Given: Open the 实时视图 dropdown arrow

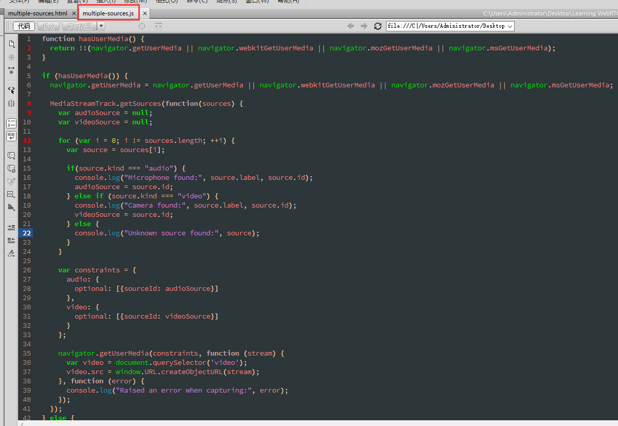Looking at the screenshot, I should pos(101,26).
